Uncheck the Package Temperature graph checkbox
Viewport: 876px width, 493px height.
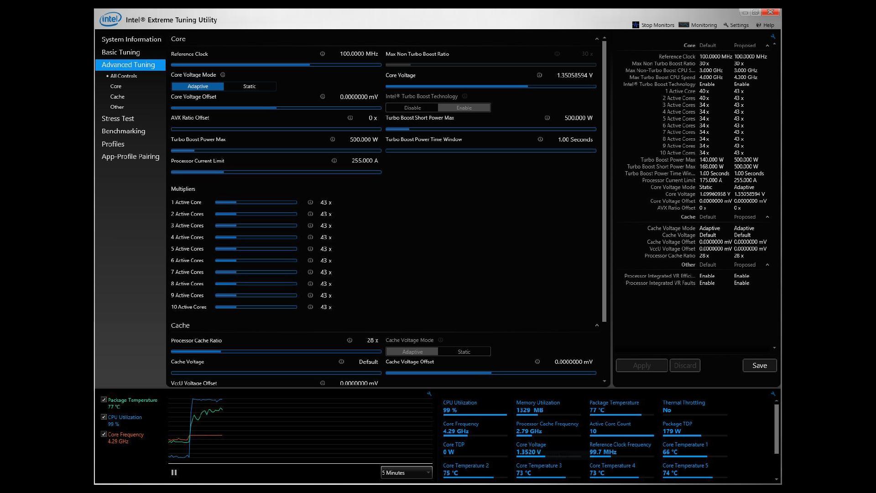[x=104, y=399]
